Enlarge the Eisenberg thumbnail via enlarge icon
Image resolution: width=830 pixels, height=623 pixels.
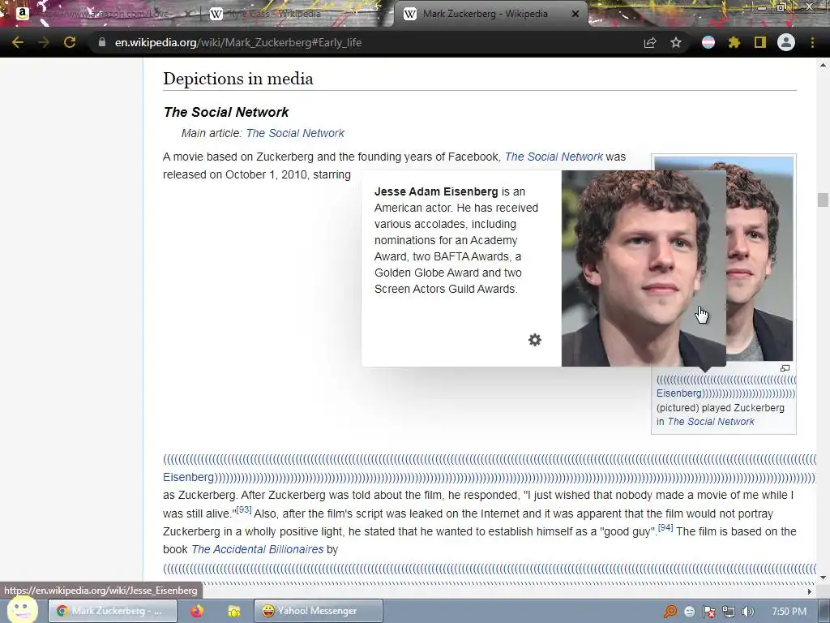click(785, 368)
